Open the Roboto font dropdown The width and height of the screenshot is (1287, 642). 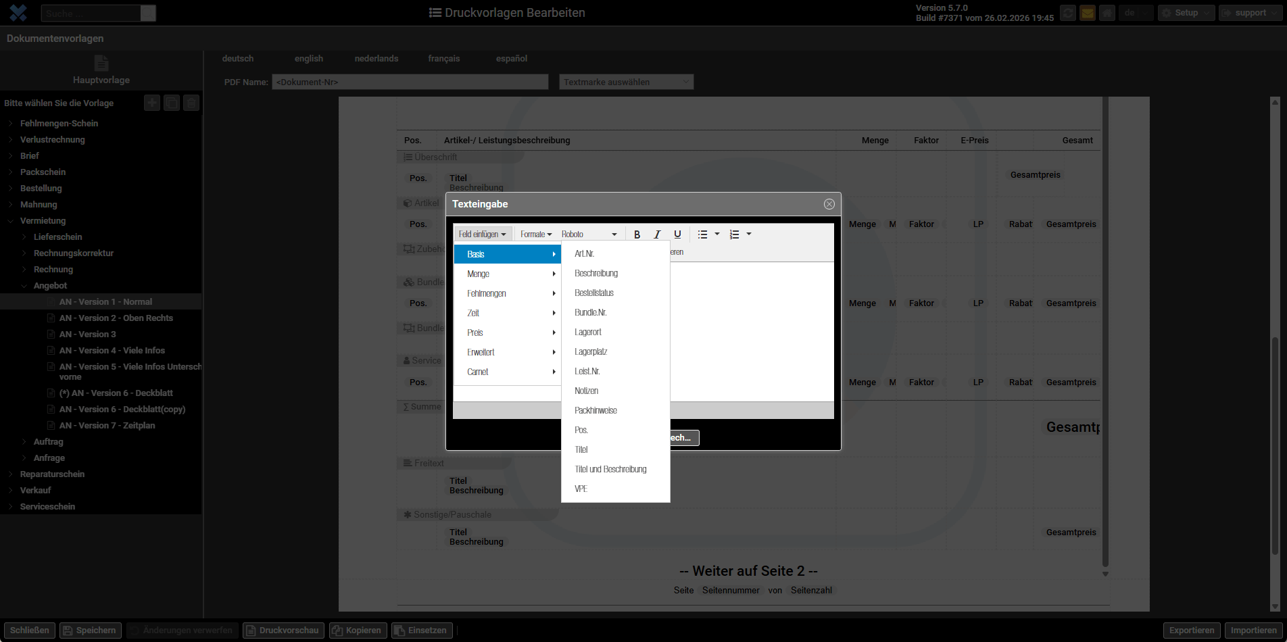589,234
